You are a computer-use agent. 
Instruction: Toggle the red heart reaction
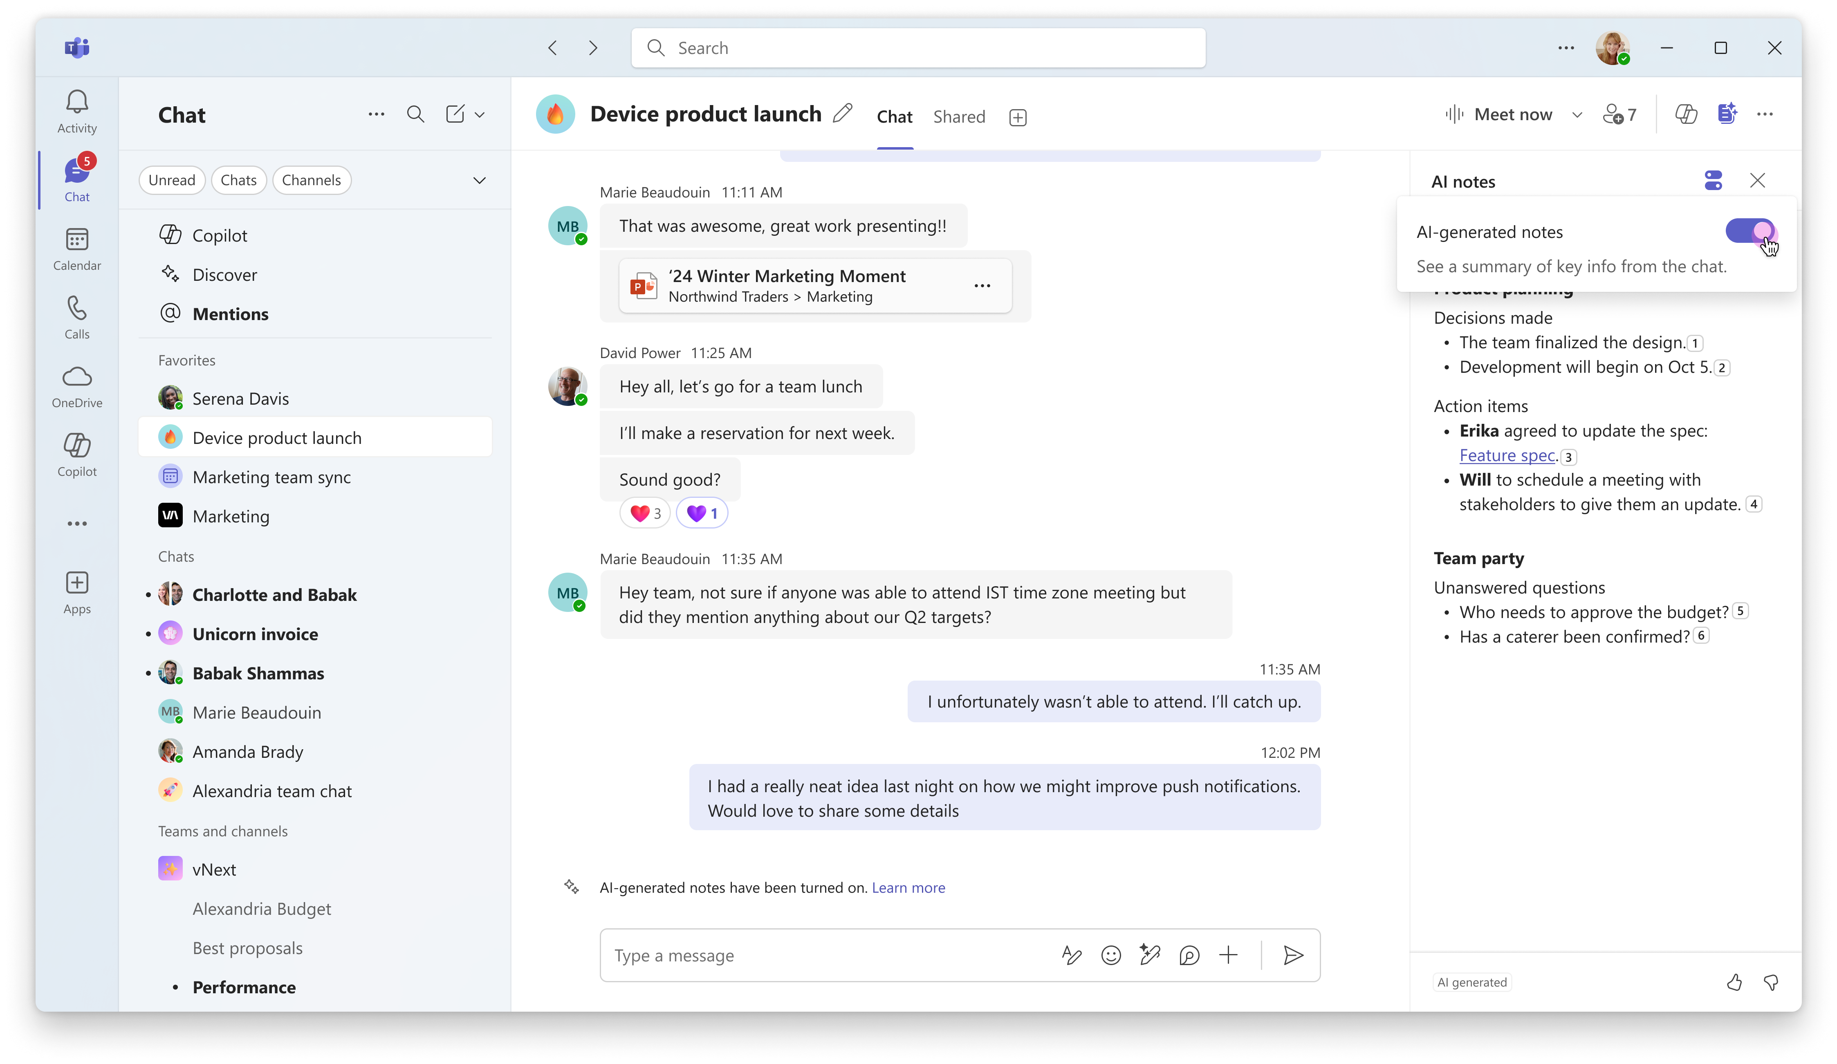(x=645, y=513)
